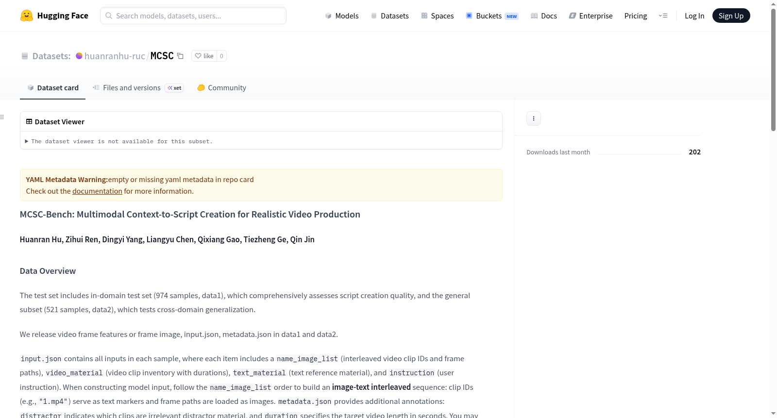
Task: Open the Docs page
Action: point(544,16)
